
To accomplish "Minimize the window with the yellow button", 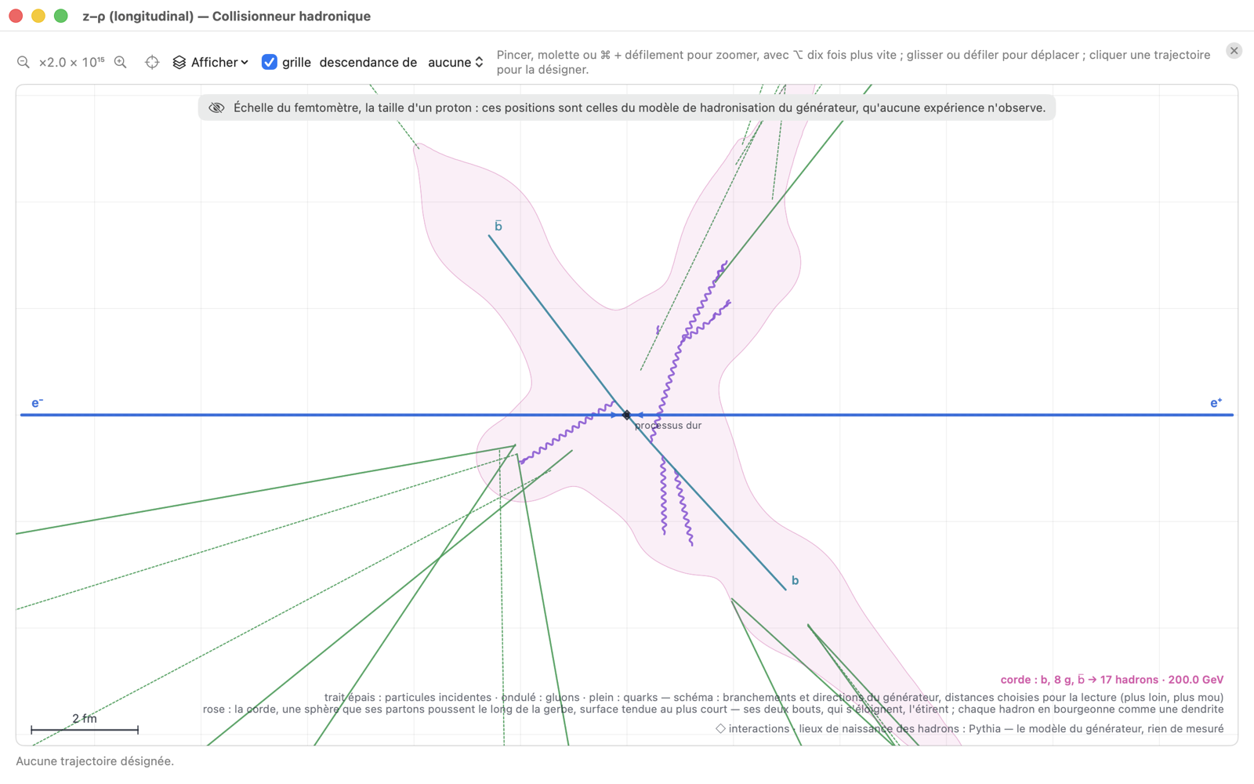I will coord(38,16).
